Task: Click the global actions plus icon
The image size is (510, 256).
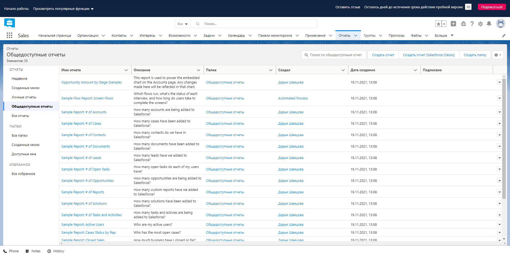Action: tap(453, 24)
